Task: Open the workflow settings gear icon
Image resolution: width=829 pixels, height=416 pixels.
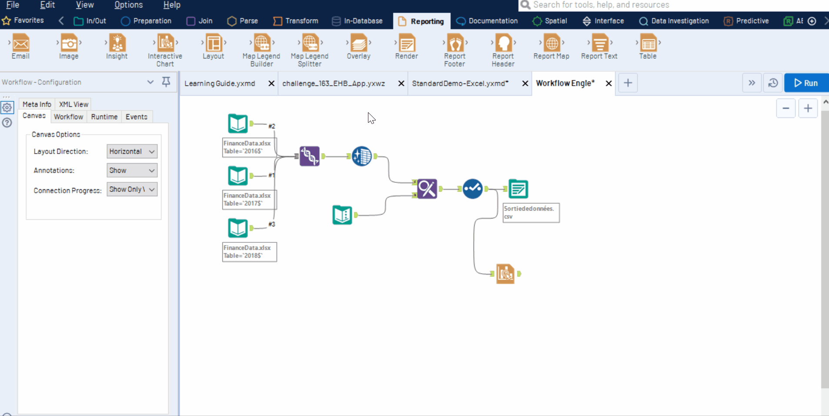Action: pyautogui.click(x=7, y=107)
